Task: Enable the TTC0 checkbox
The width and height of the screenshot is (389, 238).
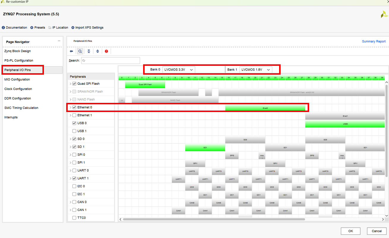Action: click(74, 218)
